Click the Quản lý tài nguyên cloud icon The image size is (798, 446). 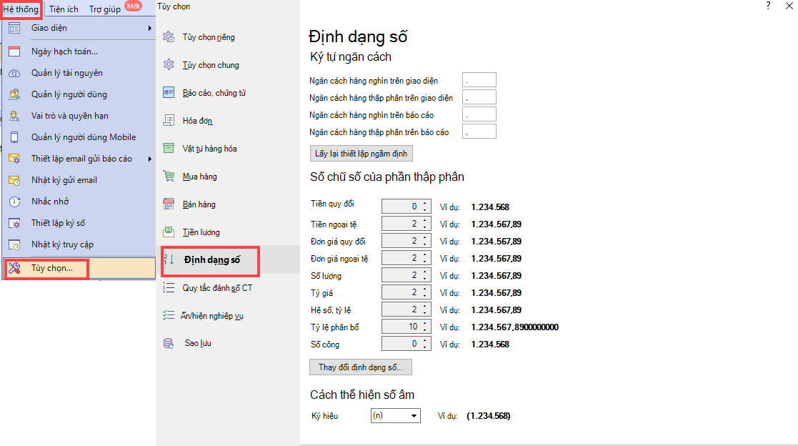coord(14,73)
